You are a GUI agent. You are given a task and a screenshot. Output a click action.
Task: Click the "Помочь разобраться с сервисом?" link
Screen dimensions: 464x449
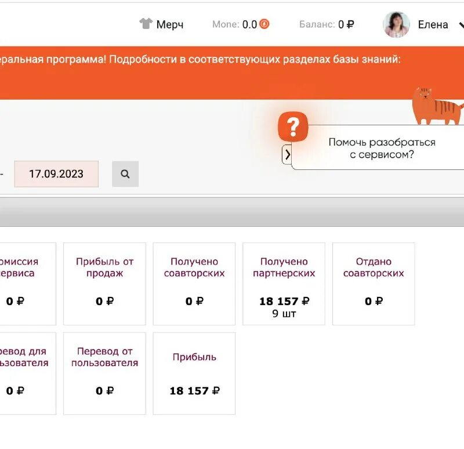click(382, 148)
